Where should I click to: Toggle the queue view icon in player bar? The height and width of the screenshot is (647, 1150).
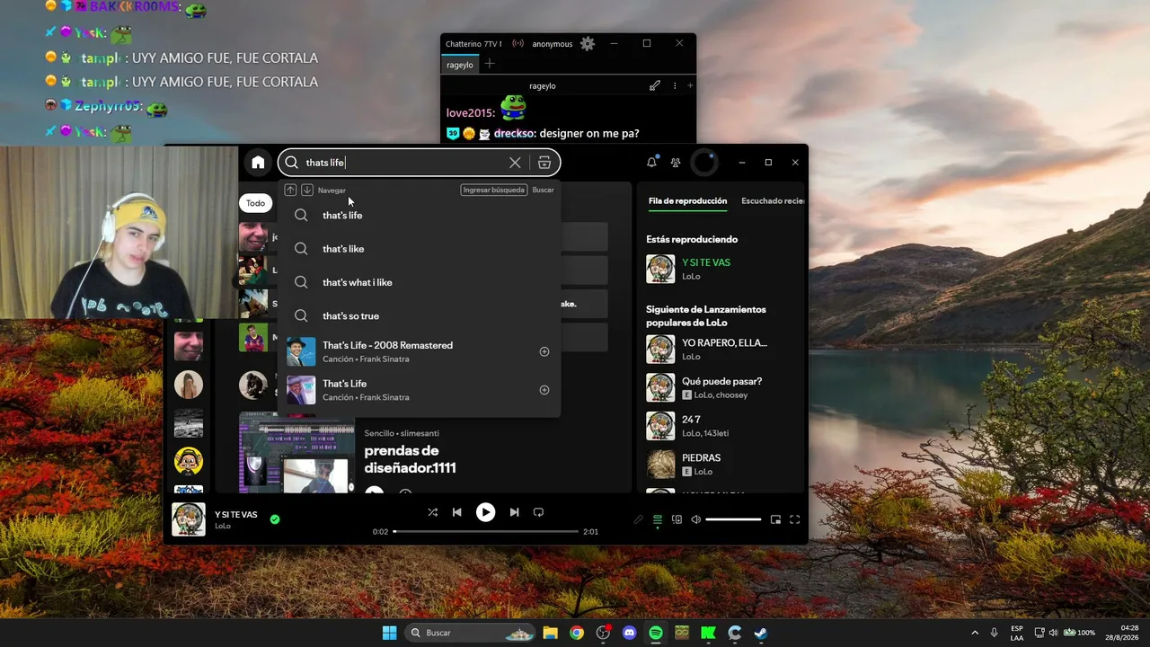tap(658, 519)
